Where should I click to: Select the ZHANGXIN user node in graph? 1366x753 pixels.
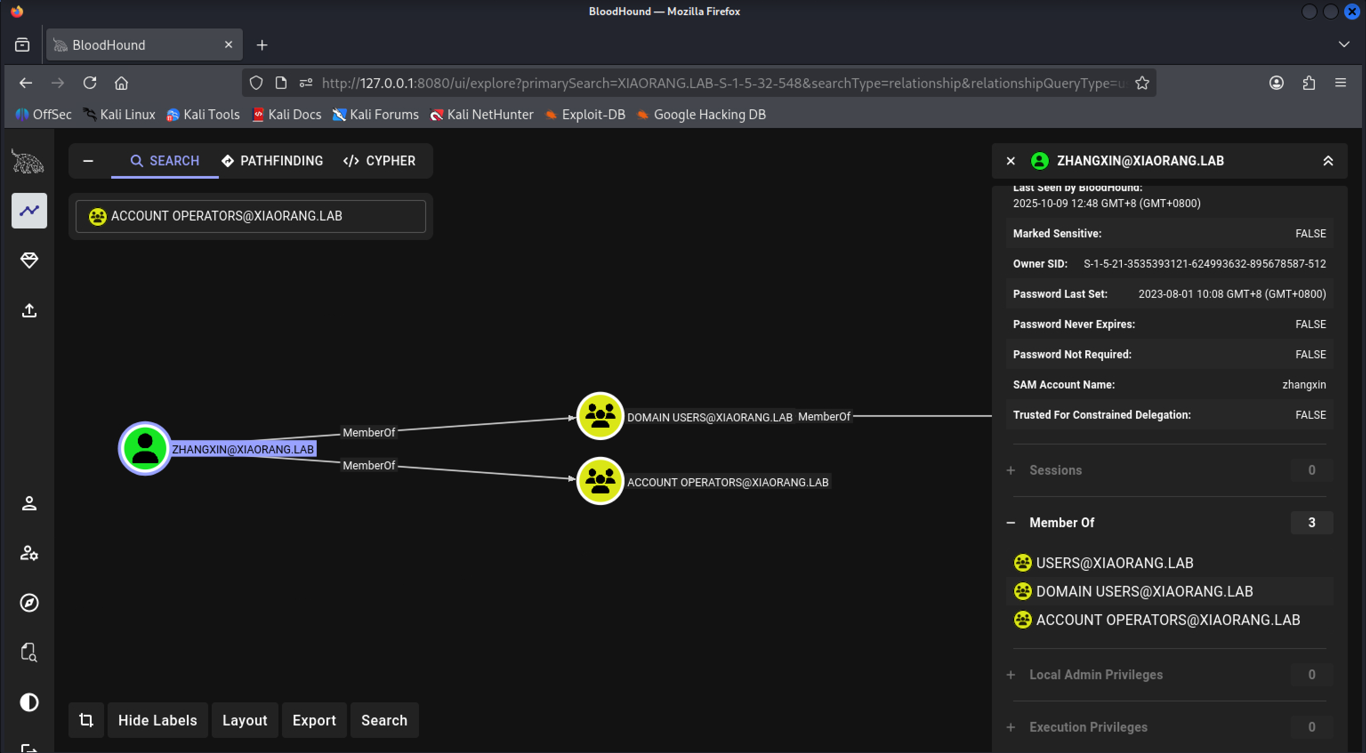tap(145, 449)
